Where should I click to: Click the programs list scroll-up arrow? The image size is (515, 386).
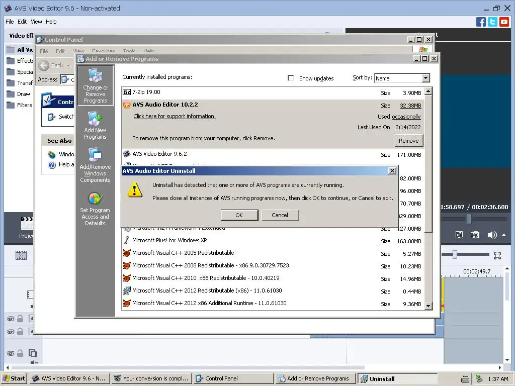(428, 91)
